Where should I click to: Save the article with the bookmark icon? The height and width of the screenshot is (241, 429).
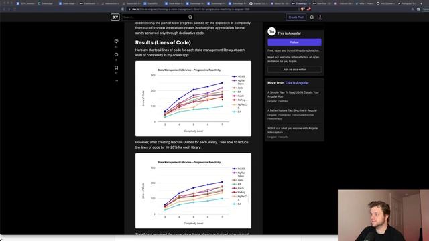click(116, 68)
